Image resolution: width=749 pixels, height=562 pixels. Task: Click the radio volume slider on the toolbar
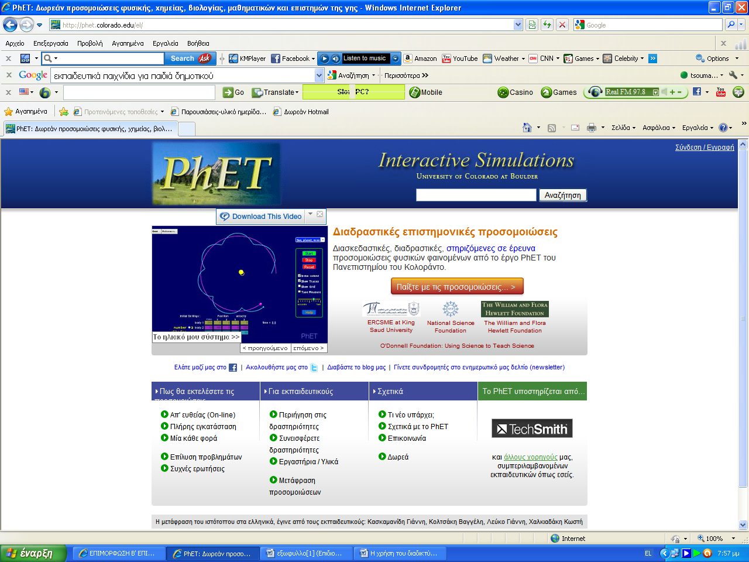pyautogui.click(x=675, y=92)
